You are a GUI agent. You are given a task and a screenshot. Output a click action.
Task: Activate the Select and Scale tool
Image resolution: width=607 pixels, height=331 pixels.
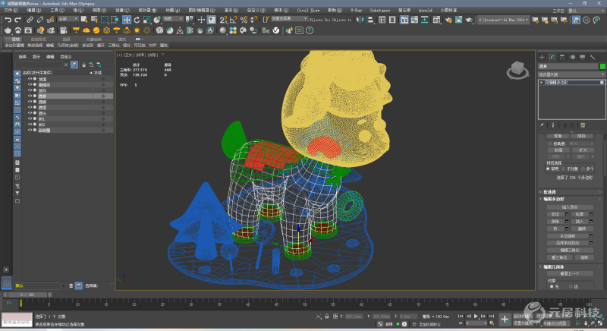tap(146, 20)
